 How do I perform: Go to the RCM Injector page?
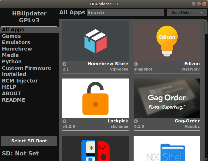20,81
